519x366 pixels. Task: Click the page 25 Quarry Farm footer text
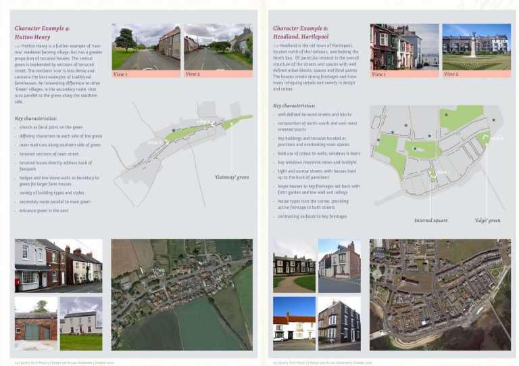pos(322,363)
